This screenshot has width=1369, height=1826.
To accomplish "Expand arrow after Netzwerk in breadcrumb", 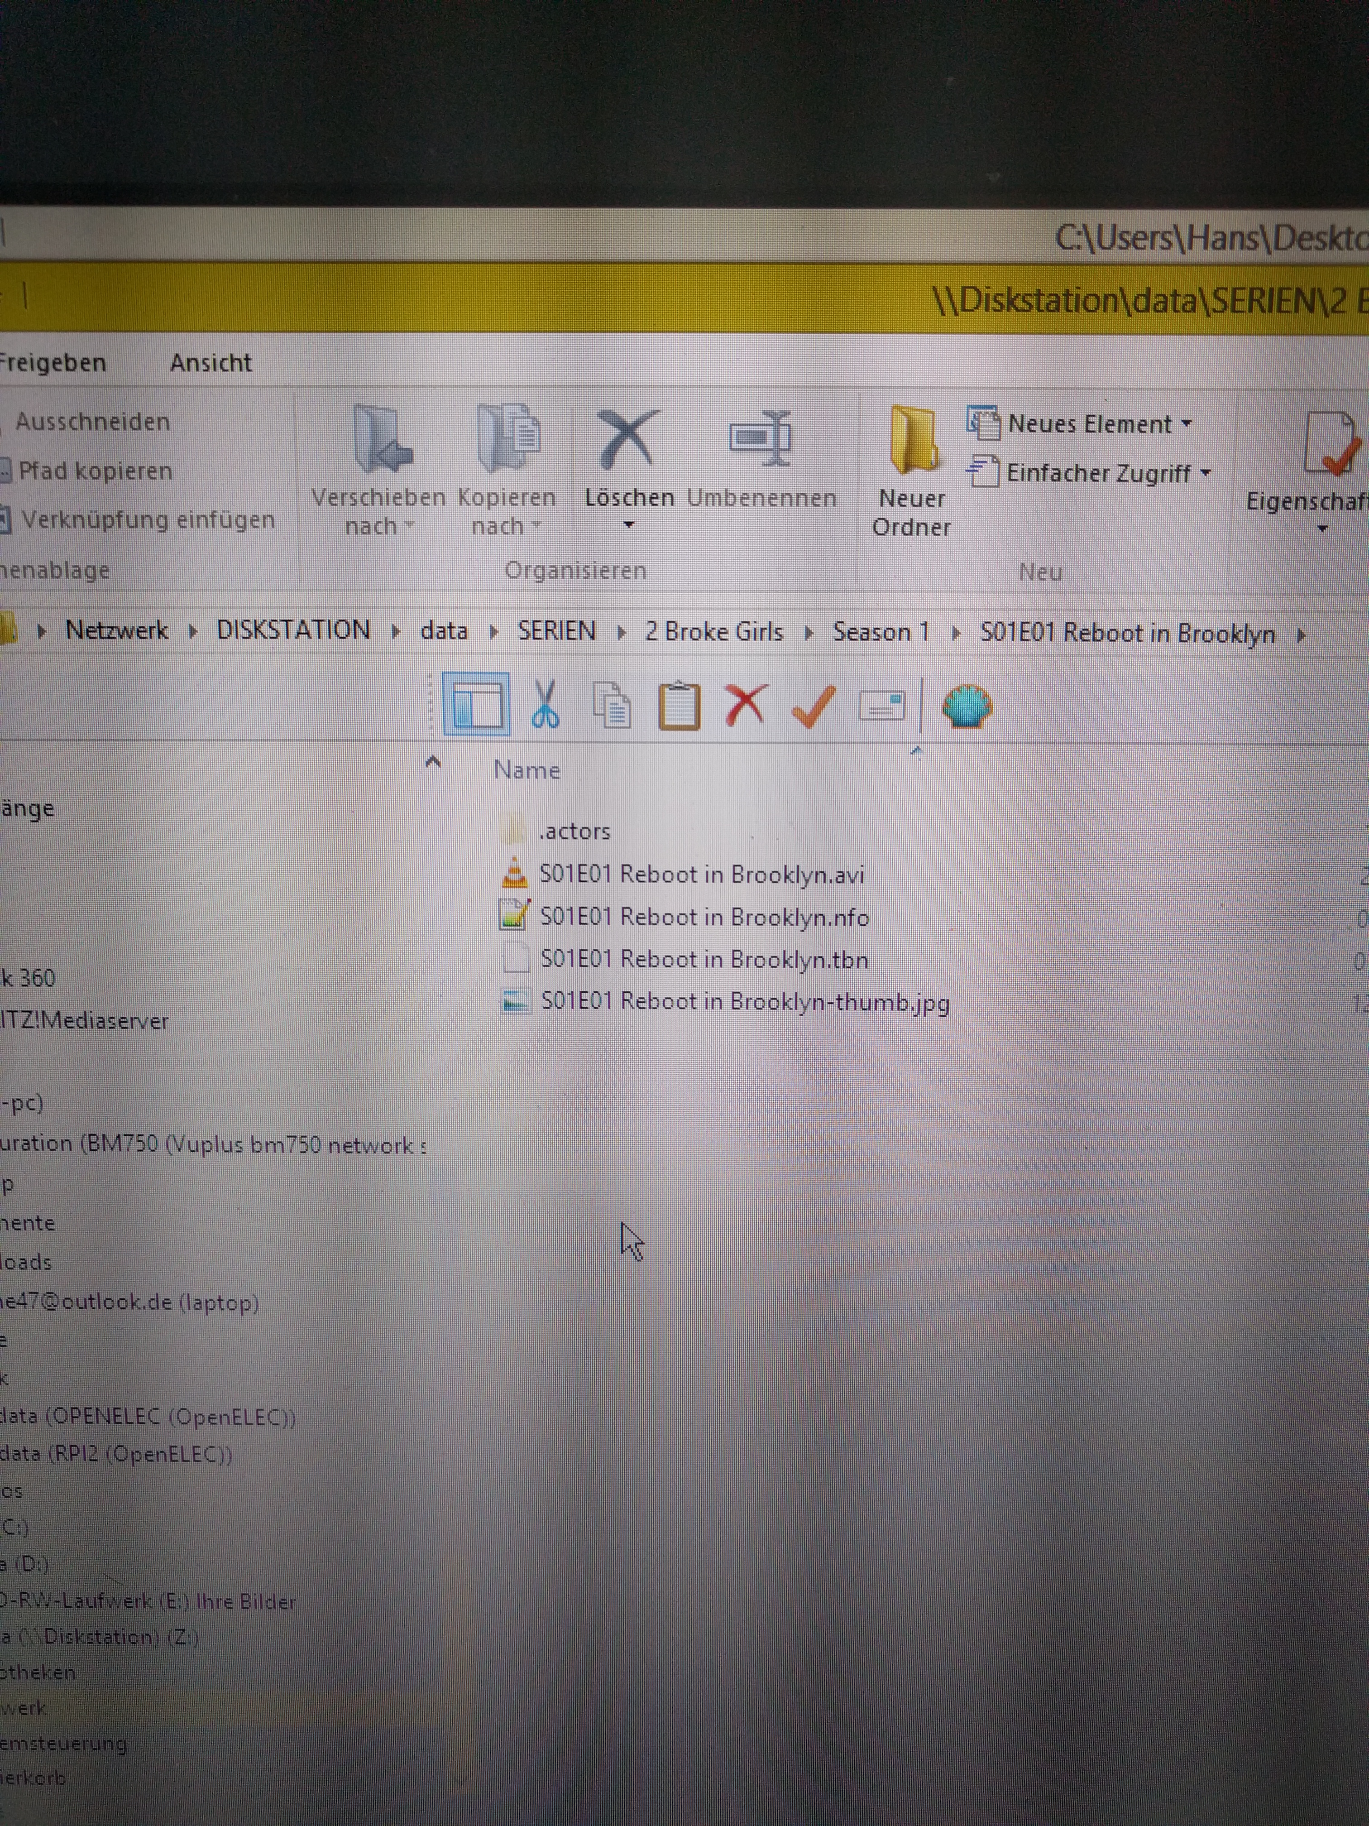I will coord(192,632).
